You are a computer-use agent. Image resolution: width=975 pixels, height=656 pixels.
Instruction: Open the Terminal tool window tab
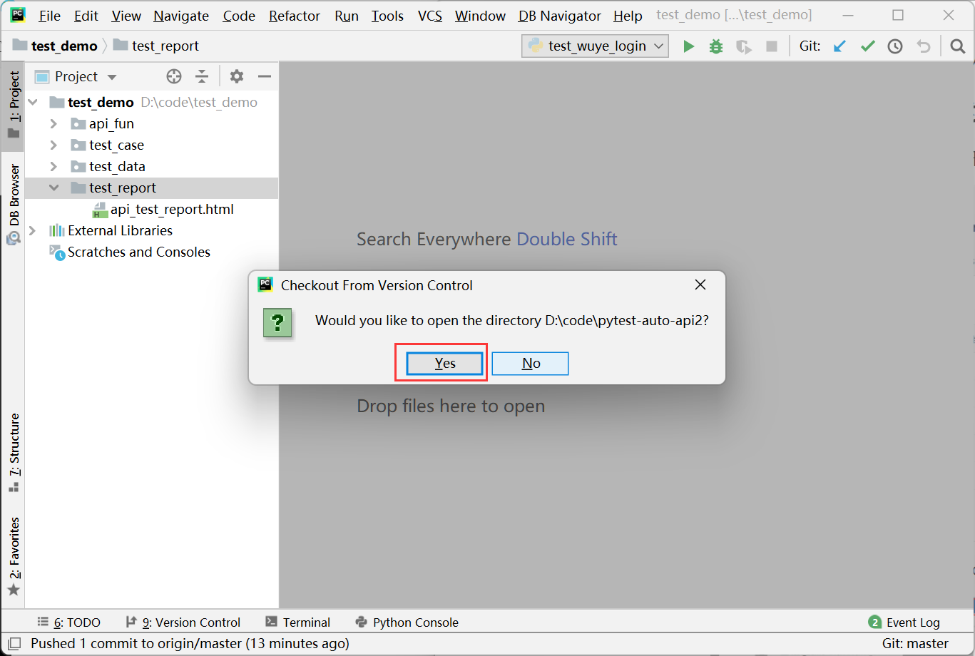coord(297,622)
